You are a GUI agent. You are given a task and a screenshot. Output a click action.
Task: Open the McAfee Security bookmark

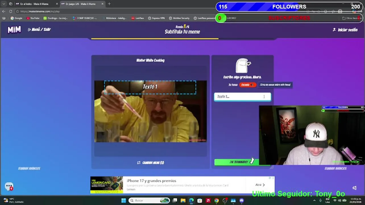pos(179,18)
